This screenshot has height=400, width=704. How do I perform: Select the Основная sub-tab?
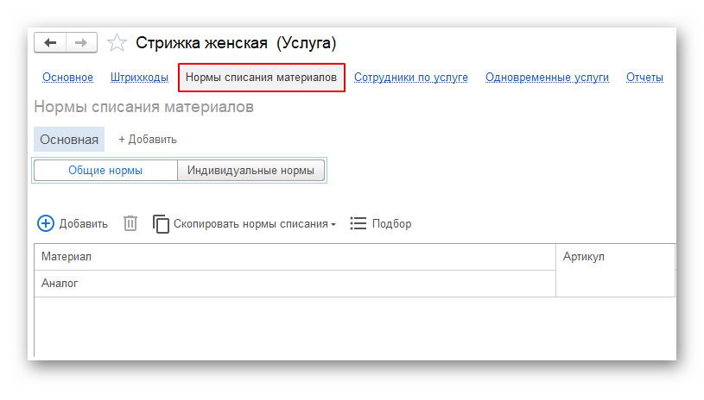tap(69, 139)
